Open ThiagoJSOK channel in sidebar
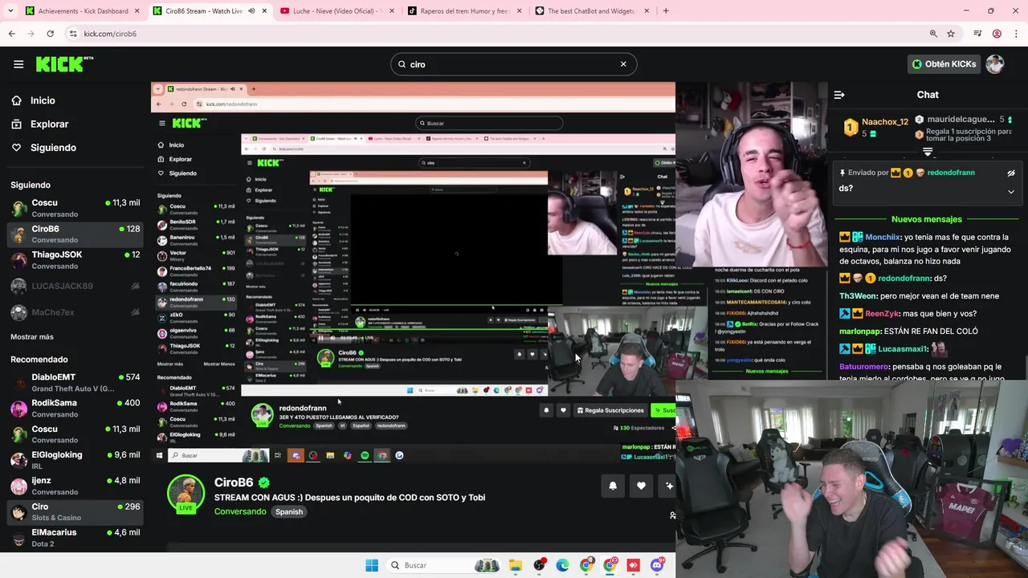This screenshot has height=578, width=1028. click(75, 260)
